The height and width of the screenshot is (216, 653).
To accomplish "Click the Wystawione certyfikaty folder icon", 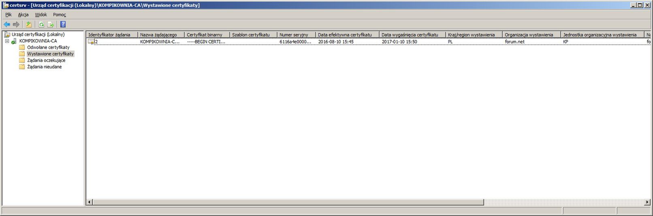I will pyautogui.click(x=22, y=54).
